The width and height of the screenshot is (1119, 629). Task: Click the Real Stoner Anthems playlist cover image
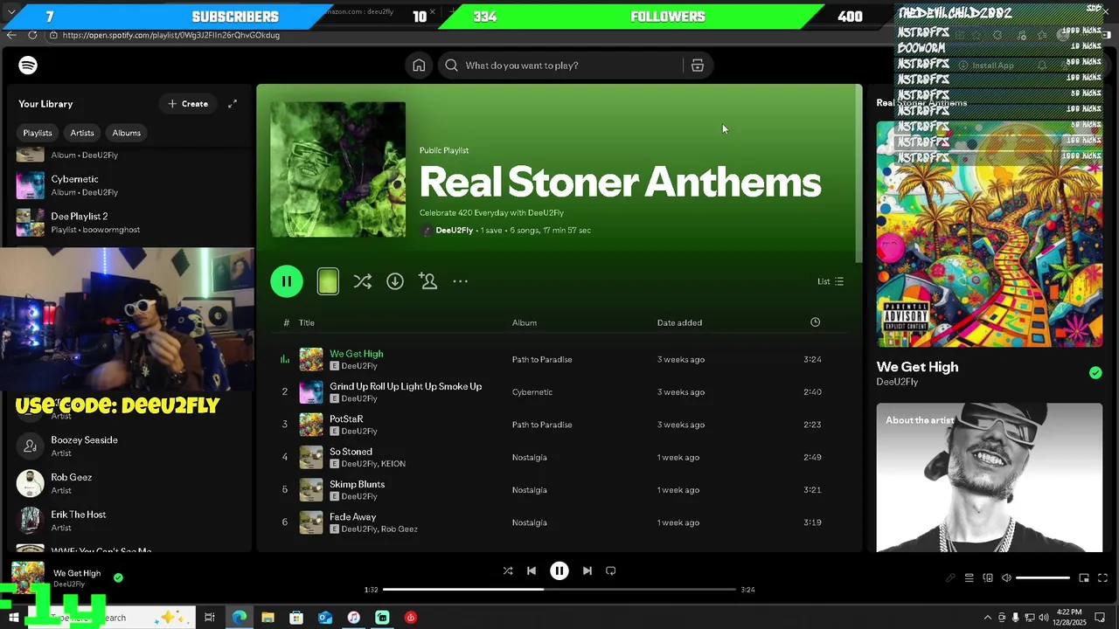[x=338, y=169]
